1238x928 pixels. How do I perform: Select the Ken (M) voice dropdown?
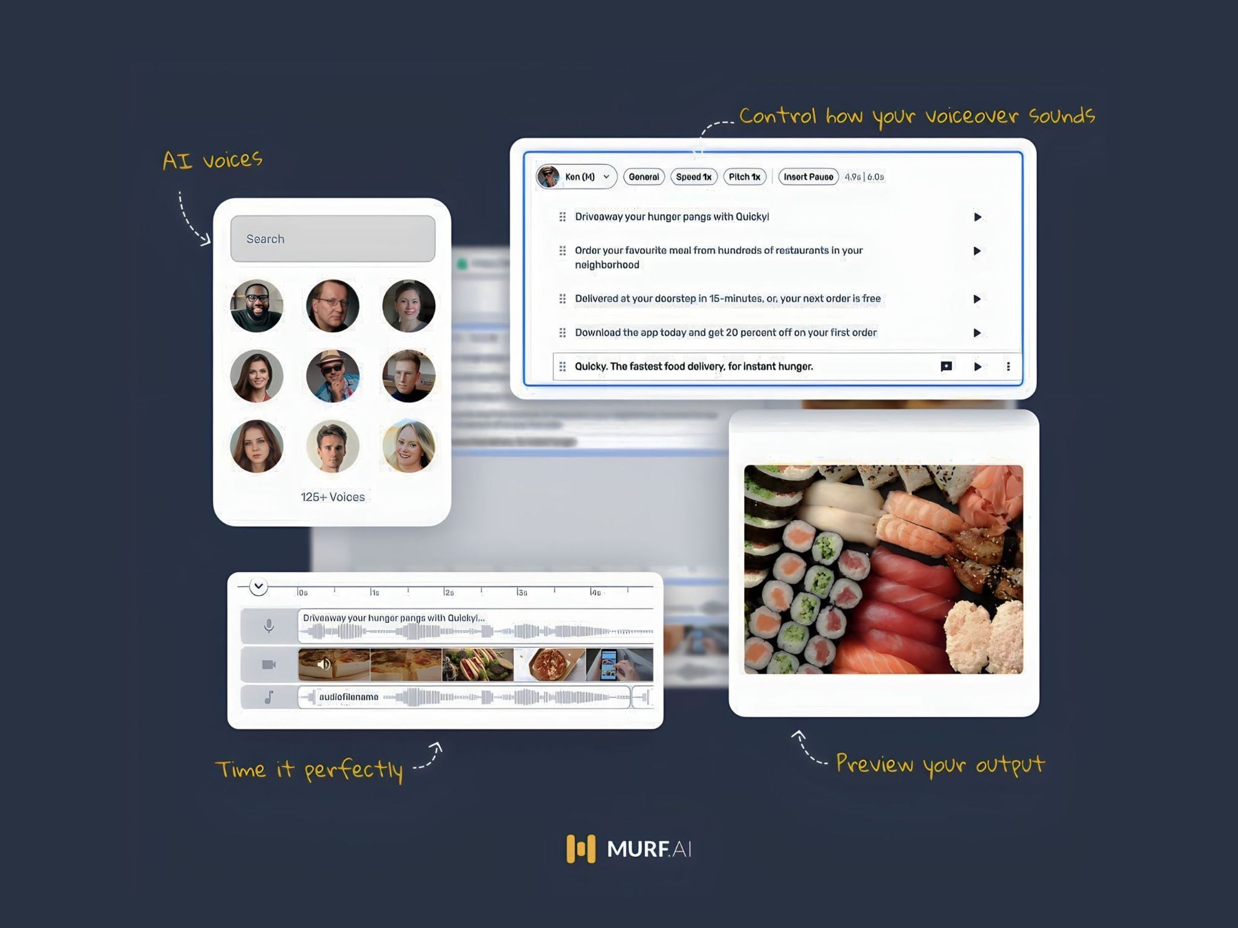tap(575, 176)
